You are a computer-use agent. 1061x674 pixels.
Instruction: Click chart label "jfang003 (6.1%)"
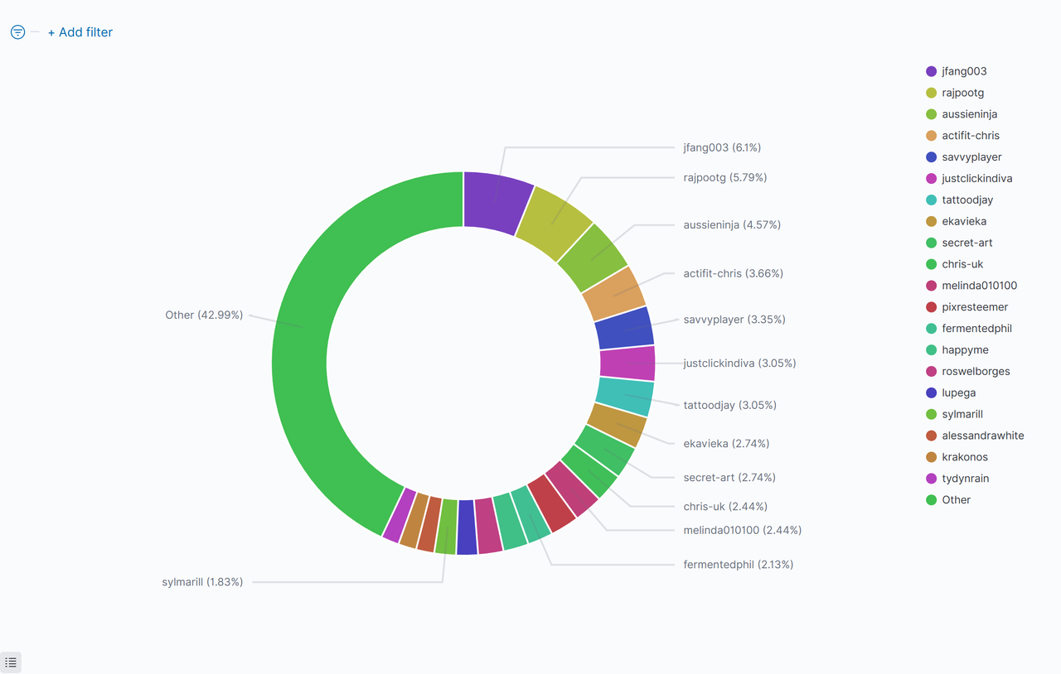coord(722,147)
